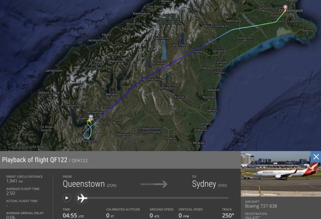Click the Queenstown origin pin marker

click(x=91, y=118)
